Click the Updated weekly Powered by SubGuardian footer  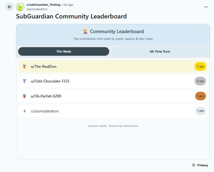(113, 126)
